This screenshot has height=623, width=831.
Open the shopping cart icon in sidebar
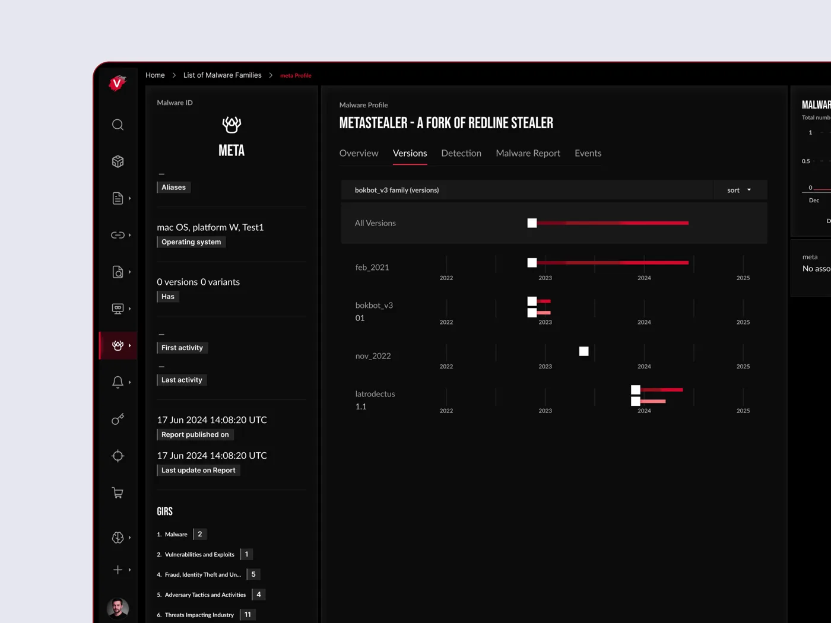118,492
